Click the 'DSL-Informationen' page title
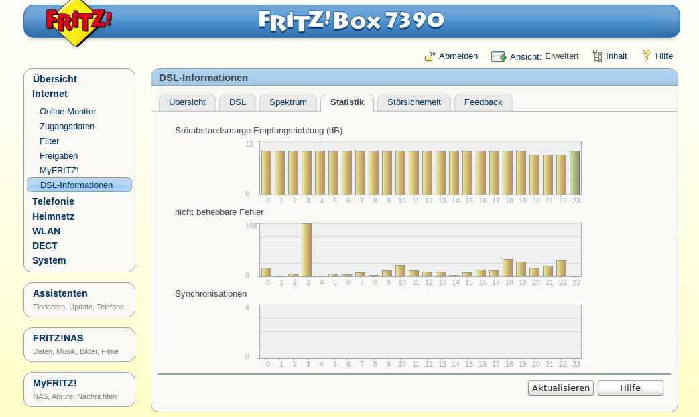This screenshot has height=417, width=699. pyautogui.click(x=203, y=78)
